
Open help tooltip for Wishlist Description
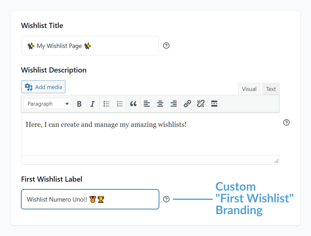[286, 123]
